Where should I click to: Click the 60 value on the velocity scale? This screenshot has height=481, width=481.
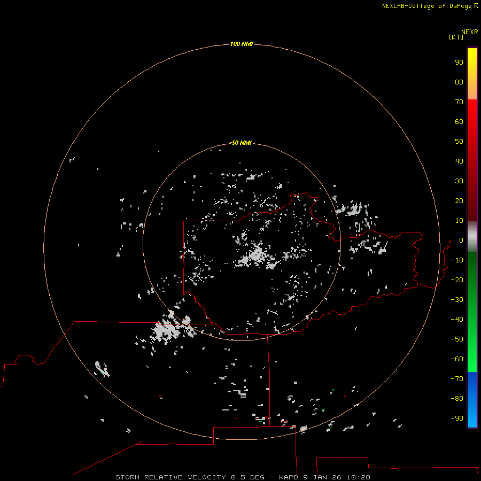(459, 122)
